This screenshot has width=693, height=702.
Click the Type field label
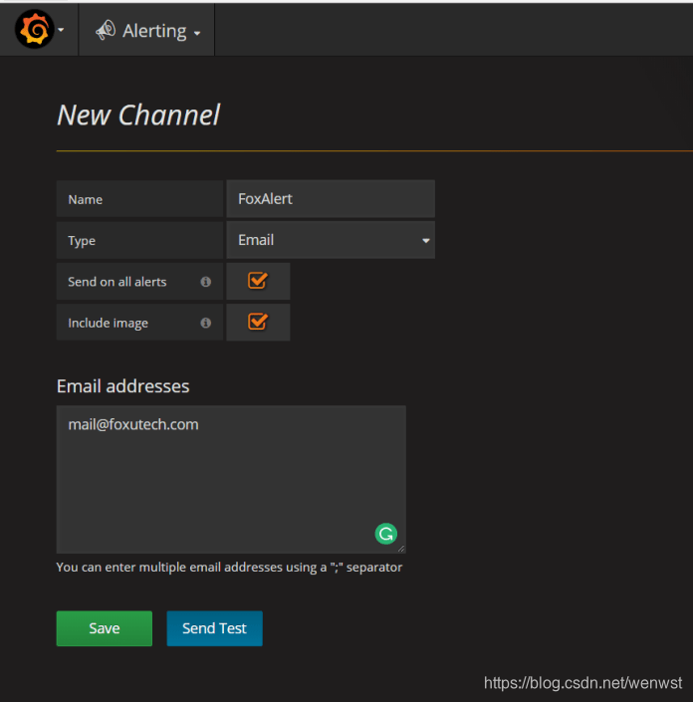[82, 241]
